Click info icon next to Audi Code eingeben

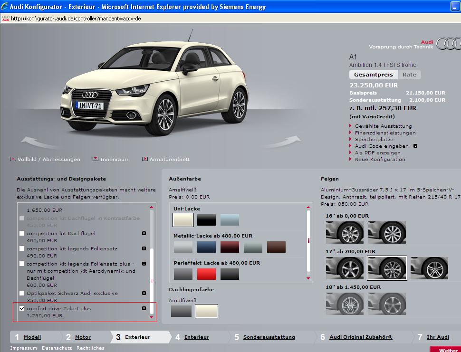[415, 146]
